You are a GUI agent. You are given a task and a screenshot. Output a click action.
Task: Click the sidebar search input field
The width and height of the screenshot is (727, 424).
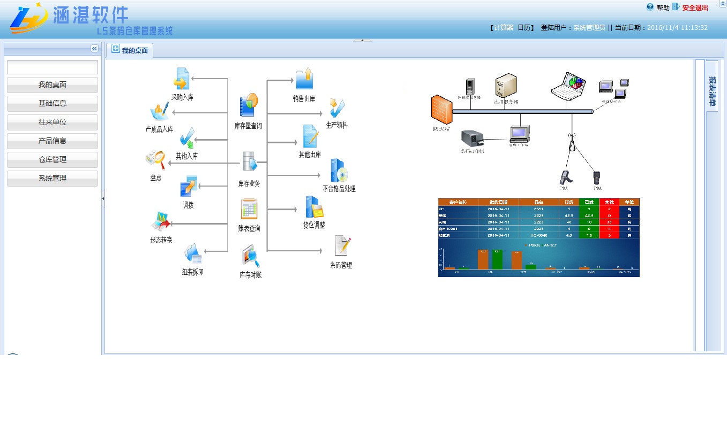click(x=53, y=67)
